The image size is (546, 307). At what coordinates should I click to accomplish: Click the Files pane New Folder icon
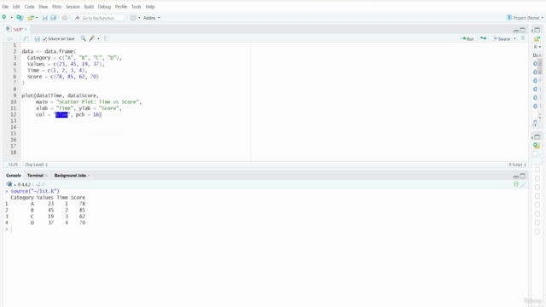point(537,146)
